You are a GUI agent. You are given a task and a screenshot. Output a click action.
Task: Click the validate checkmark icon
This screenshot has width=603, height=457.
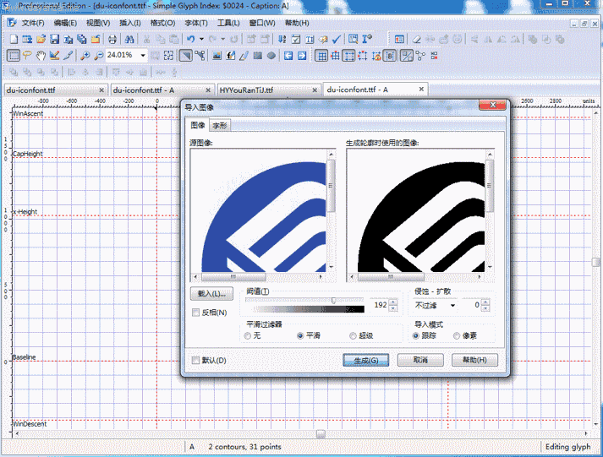pos(337,39)
